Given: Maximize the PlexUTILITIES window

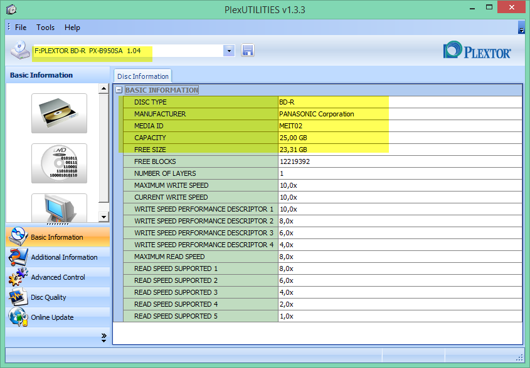Looking at the screenshot, I should point(489,8).
